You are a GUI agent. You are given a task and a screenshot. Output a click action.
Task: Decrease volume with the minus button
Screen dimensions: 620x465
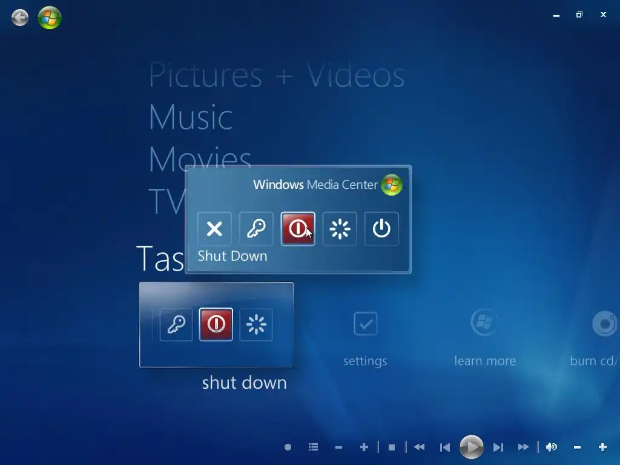click(x=577, y=447)
